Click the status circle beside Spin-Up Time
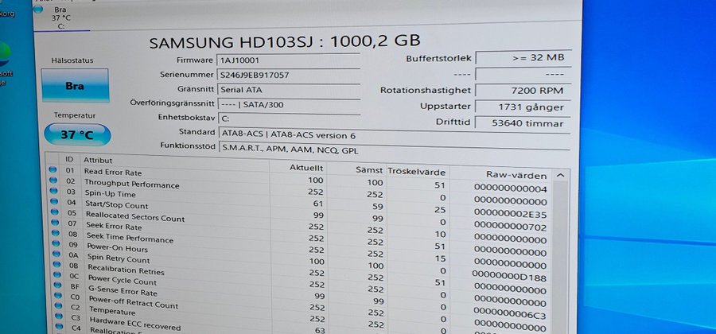 coord(53,191)
